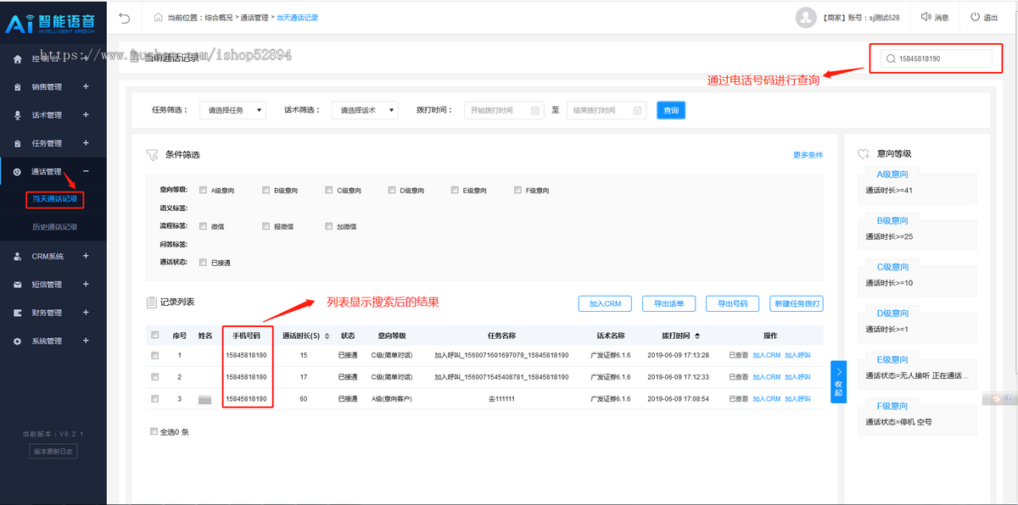Image resolution: width=1018 pixels, height=505 pixels.
Task: Enable the 微信 flow tag checkbox
Action: point(203,226)
